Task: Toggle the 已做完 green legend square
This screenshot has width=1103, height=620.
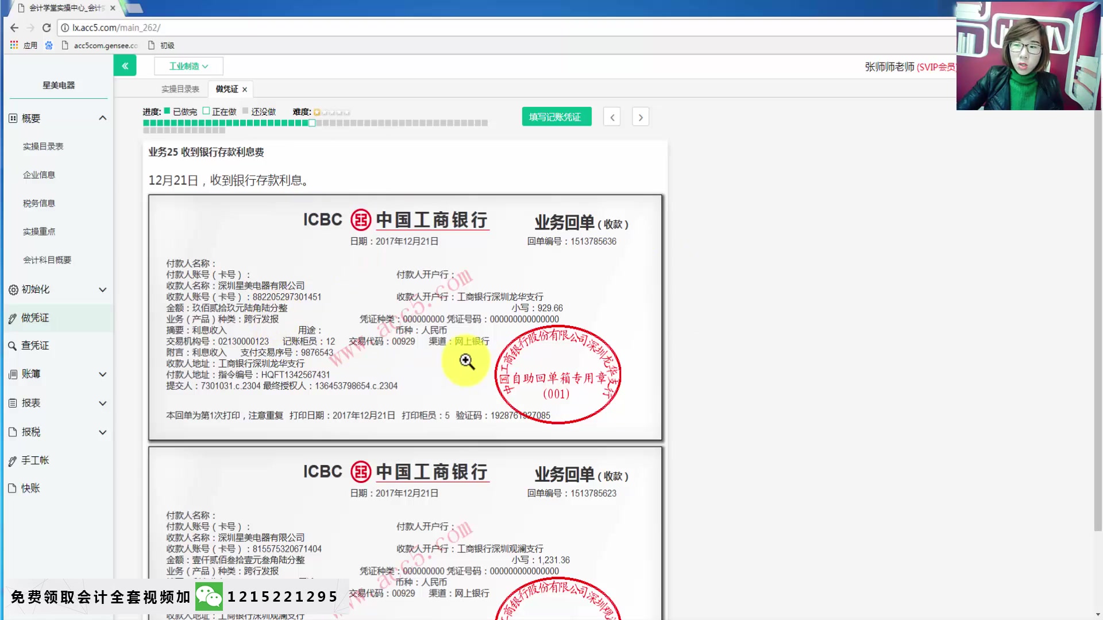Action: point(167,111)
